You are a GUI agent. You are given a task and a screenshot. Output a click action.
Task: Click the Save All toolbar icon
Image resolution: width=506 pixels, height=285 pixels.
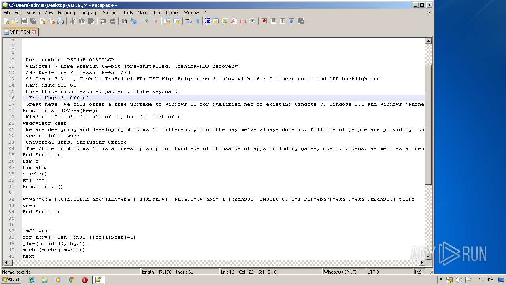click(33, 21)
